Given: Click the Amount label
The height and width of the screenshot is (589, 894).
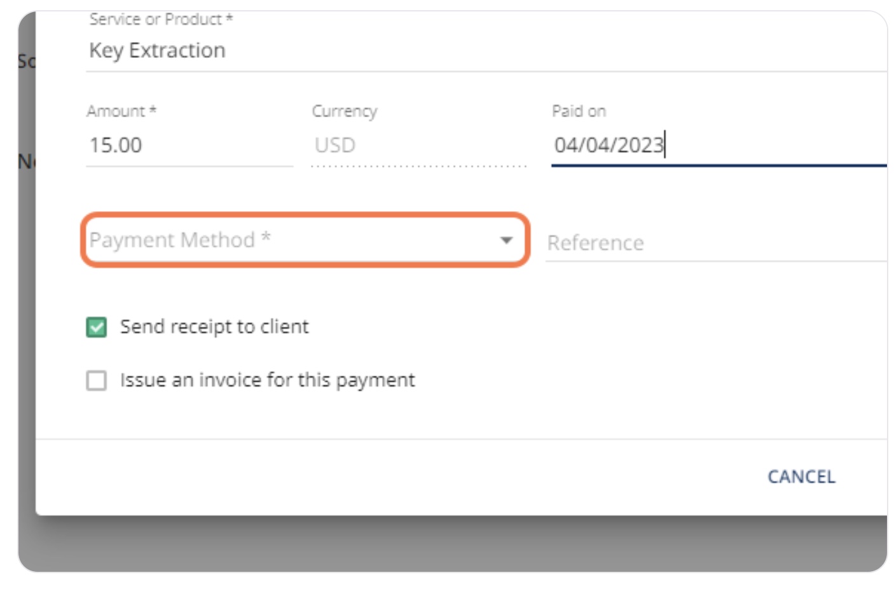Looking at the screenshot, I should point(121,111).
